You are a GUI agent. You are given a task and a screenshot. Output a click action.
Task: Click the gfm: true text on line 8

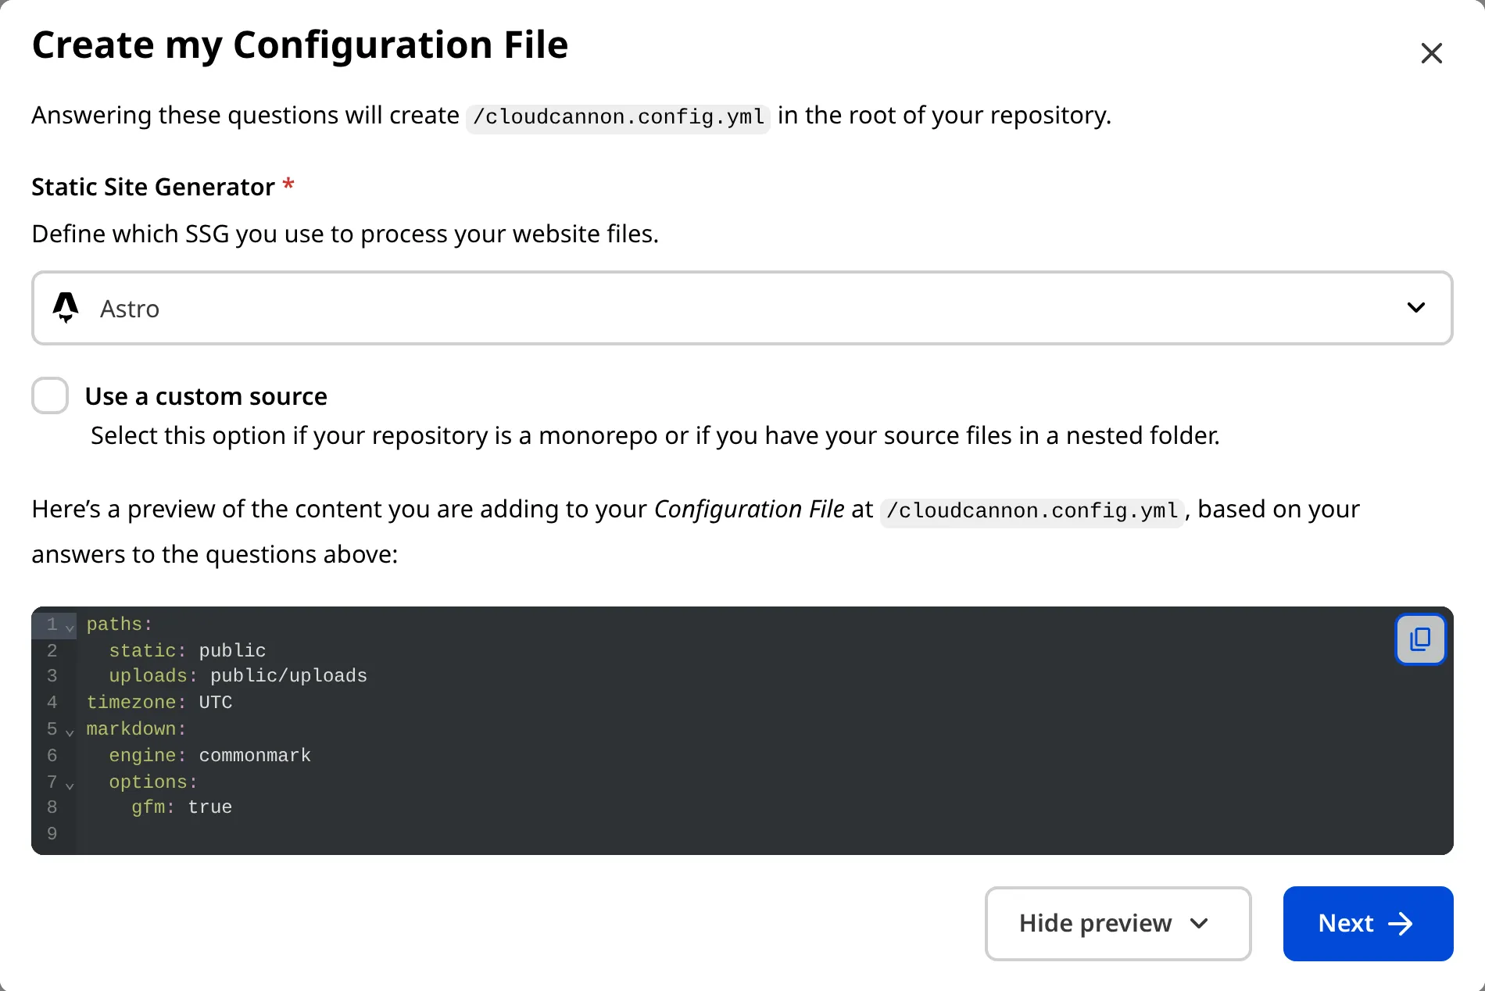(181, 807)
